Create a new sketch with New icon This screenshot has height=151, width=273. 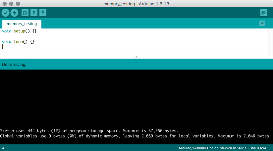tap(25, 13)
